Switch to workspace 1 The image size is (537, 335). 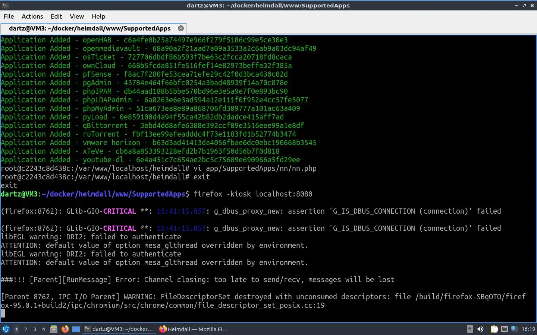pos(16,329)
